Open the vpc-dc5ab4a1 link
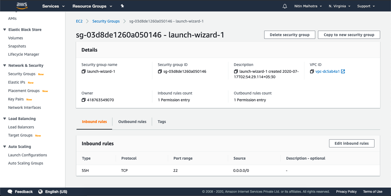This screenshot has width=391, height=196. pos(327,72)
